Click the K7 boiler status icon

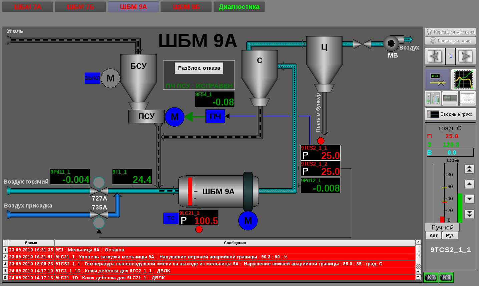[x=431, y=277]
